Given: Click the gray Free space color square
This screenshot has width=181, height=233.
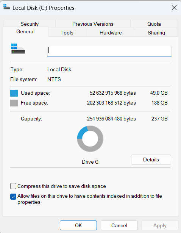Looking at the screenshot, I should 14,103.
